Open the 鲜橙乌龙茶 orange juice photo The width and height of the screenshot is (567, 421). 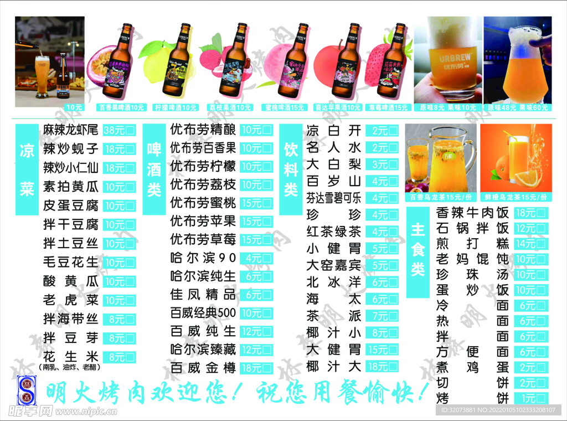coord(516,158)
